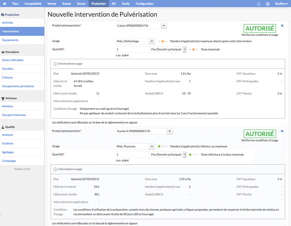
Task: Click 'Uniquement sur maïs (grain et fourrage)' text
Action: pyautogui.click(x=104, y=109)
